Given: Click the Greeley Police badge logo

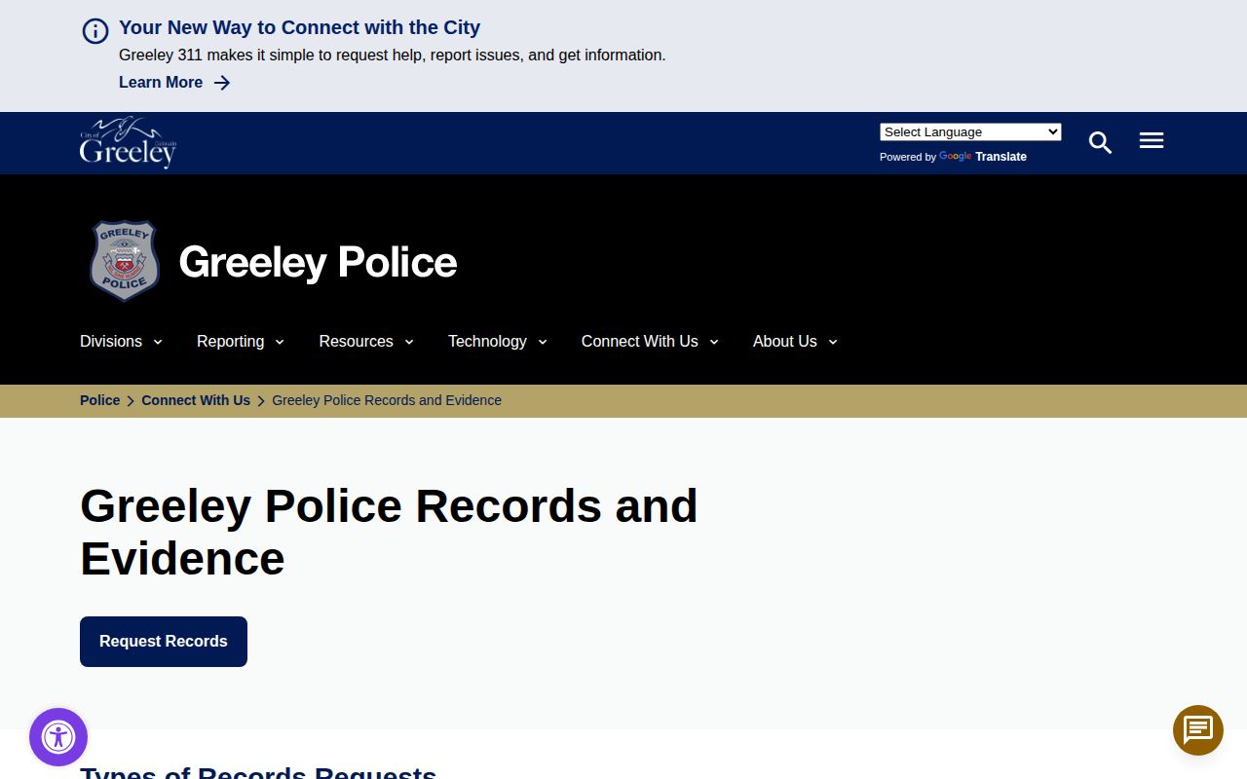Looking at the screenshot, I should click(x=124, y=261).
